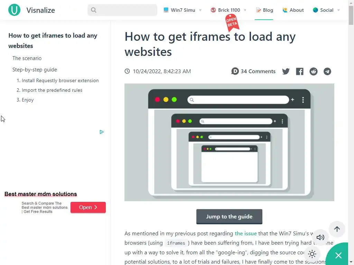This screenshot has height=265, width=354.
Task: Expand the Social dropdown arrow
Action: [338, 10]
